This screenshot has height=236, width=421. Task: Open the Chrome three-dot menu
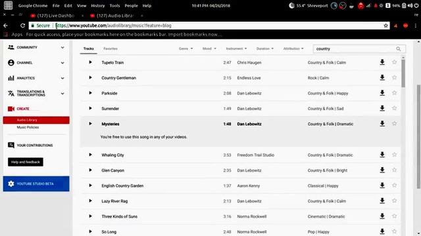pos(416,26)
